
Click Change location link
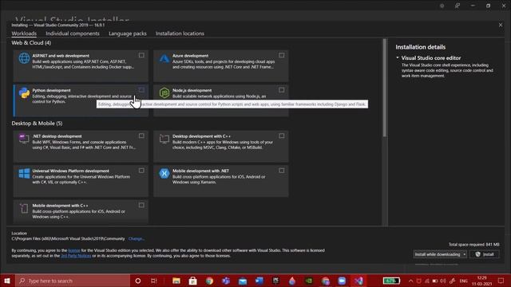[137, 238]
